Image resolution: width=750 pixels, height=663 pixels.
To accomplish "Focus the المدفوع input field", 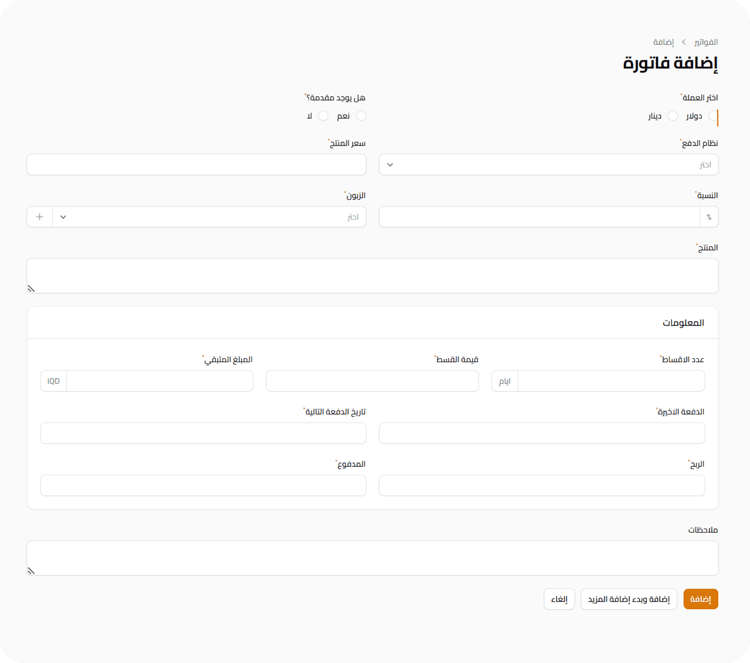I will pos(203,485).
